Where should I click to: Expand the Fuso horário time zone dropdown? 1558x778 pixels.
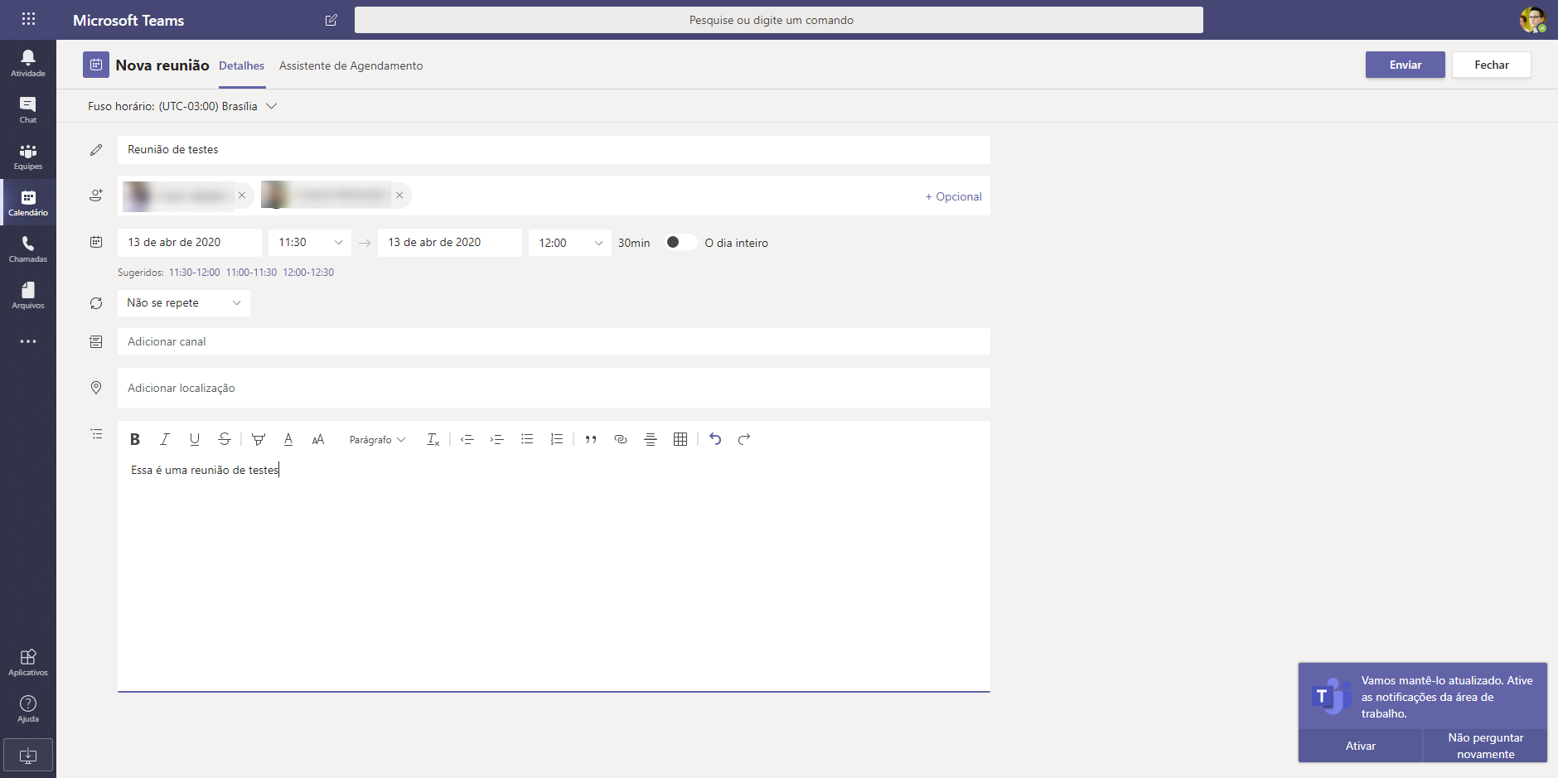coord(182,106)
